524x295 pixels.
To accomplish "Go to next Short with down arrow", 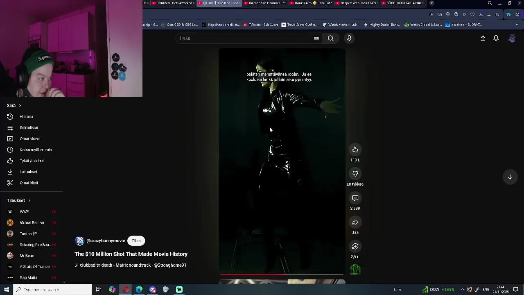I will coord(510,177).
